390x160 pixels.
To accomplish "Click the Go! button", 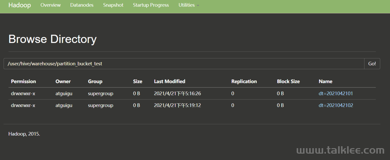I will pos(372,64).
